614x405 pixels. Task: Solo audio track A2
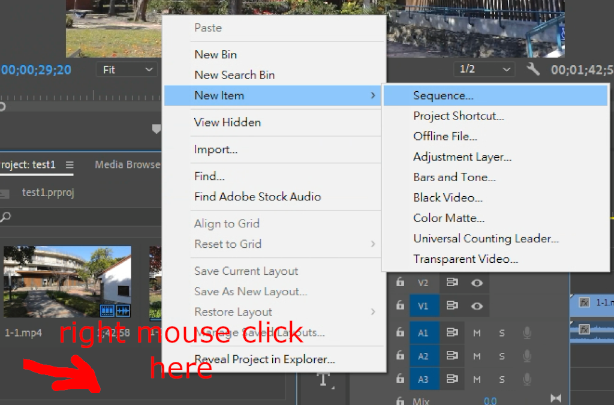click(502, 356)
